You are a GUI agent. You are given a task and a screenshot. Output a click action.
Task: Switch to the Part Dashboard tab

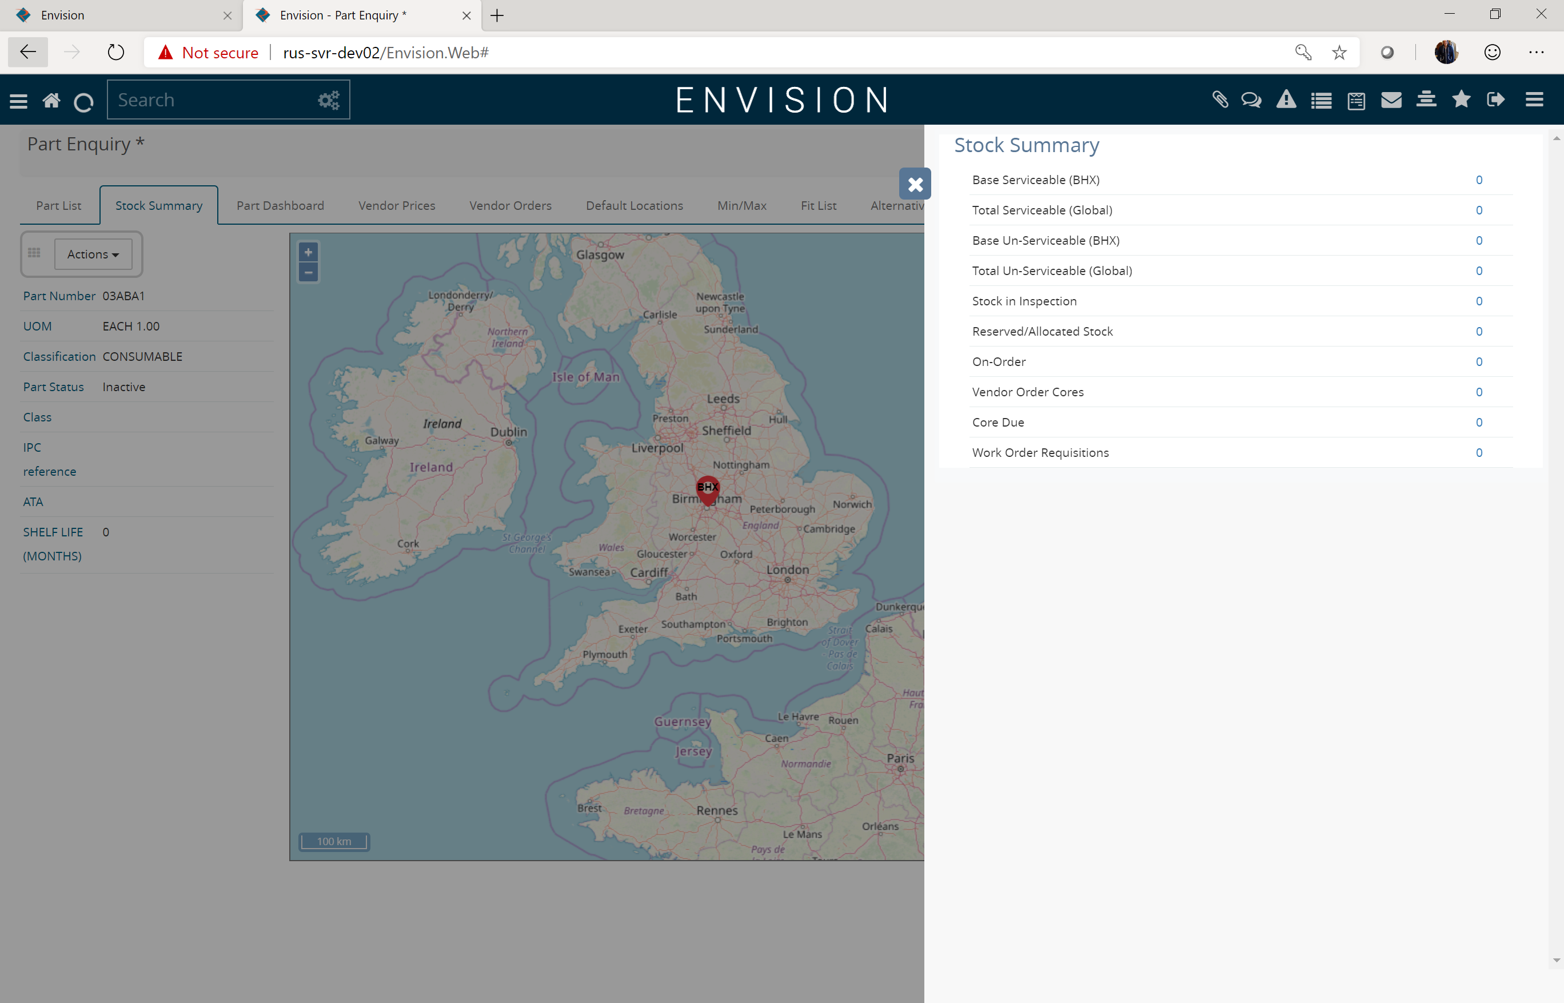pos(280,205)
